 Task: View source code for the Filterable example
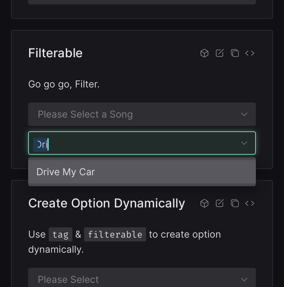pos(249,53)
